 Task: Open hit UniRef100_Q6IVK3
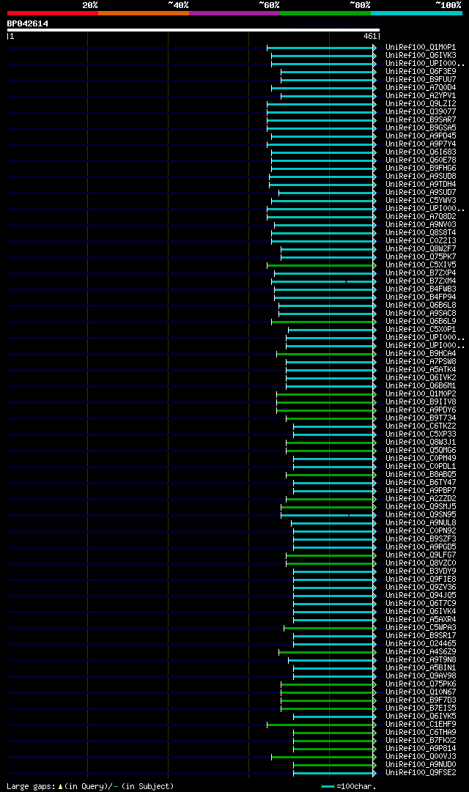click(x=421, y=56)
